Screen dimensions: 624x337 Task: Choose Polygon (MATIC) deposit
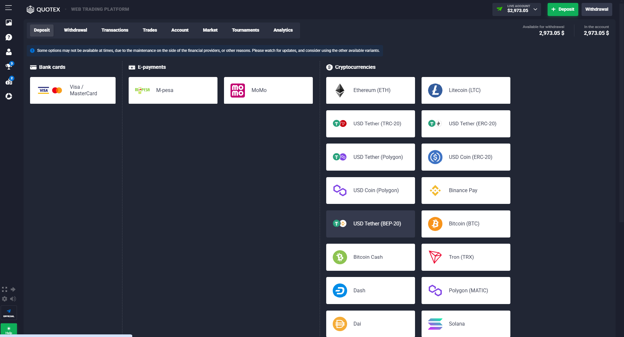tap(466, 290)
